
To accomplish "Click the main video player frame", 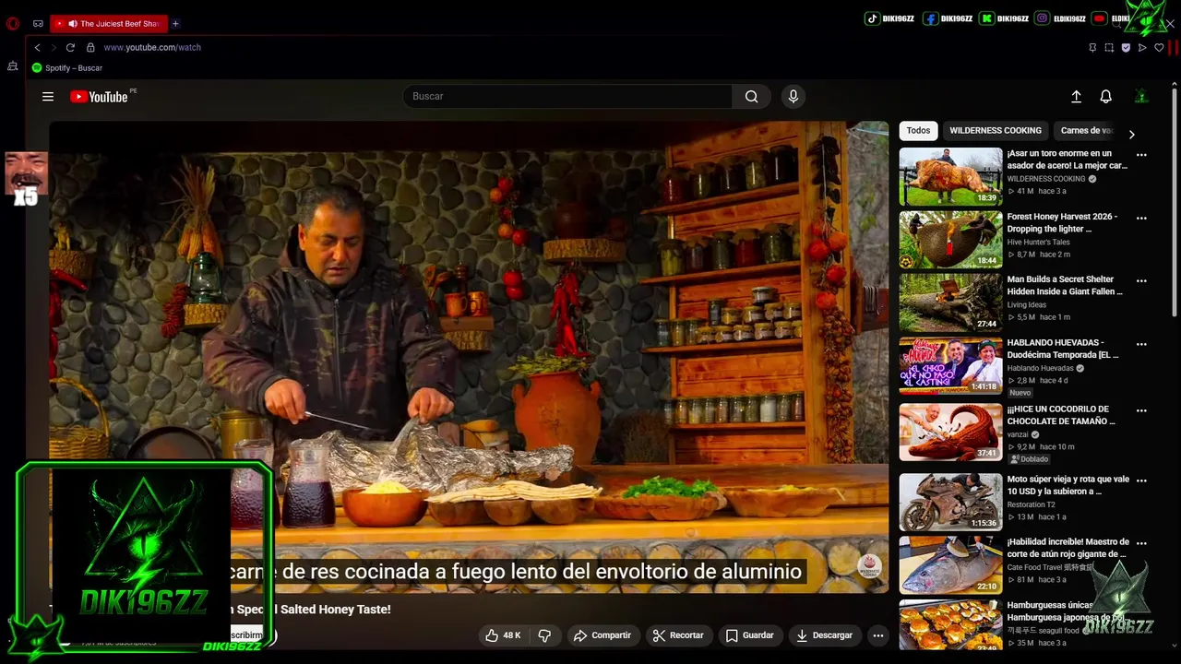I will pyautogui.click(x=469, y=357).
